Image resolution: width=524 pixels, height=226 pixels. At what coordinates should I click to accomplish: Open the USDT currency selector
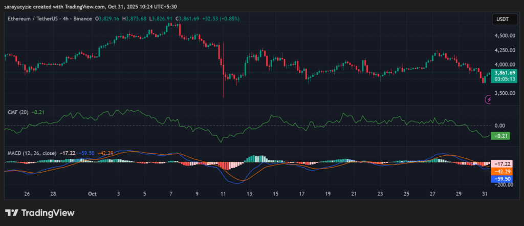click(x=501, y=19)
